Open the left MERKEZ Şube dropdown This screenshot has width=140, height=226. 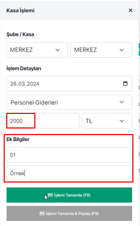pos(37,50)
